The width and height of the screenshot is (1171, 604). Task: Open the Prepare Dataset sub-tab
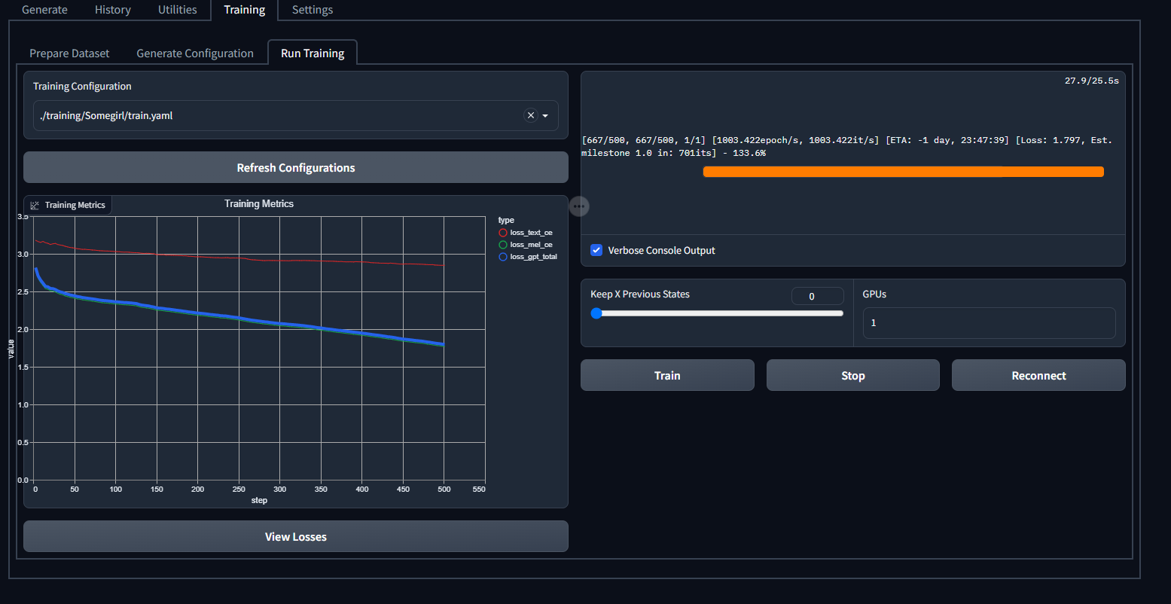click(x=69, y=53)
